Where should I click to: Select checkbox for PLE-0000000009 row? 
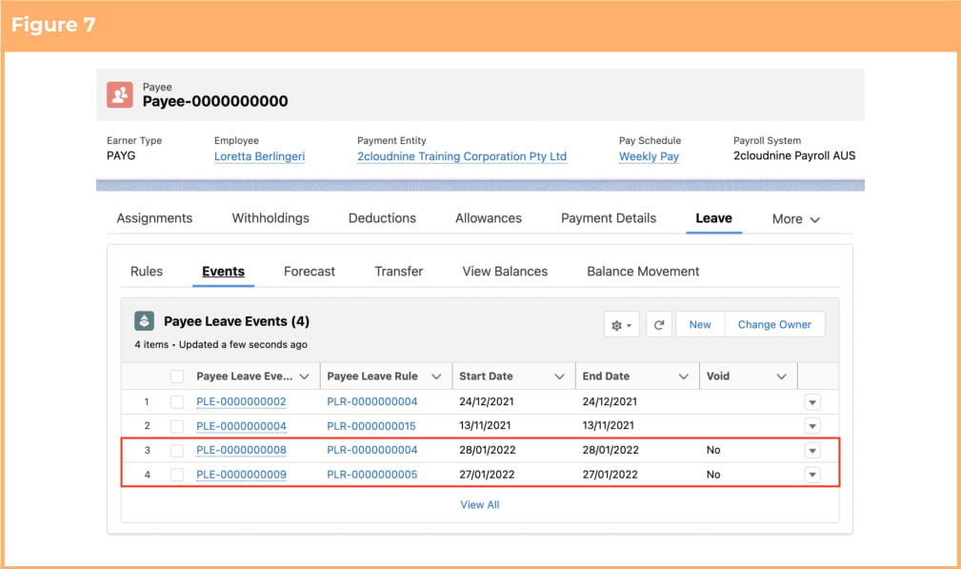177,475
